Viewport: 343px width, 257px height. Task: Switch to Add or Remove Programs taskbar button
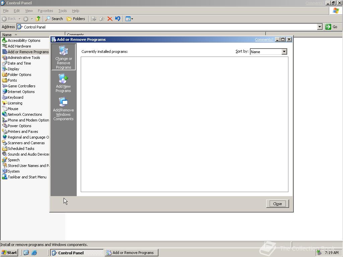131,253
